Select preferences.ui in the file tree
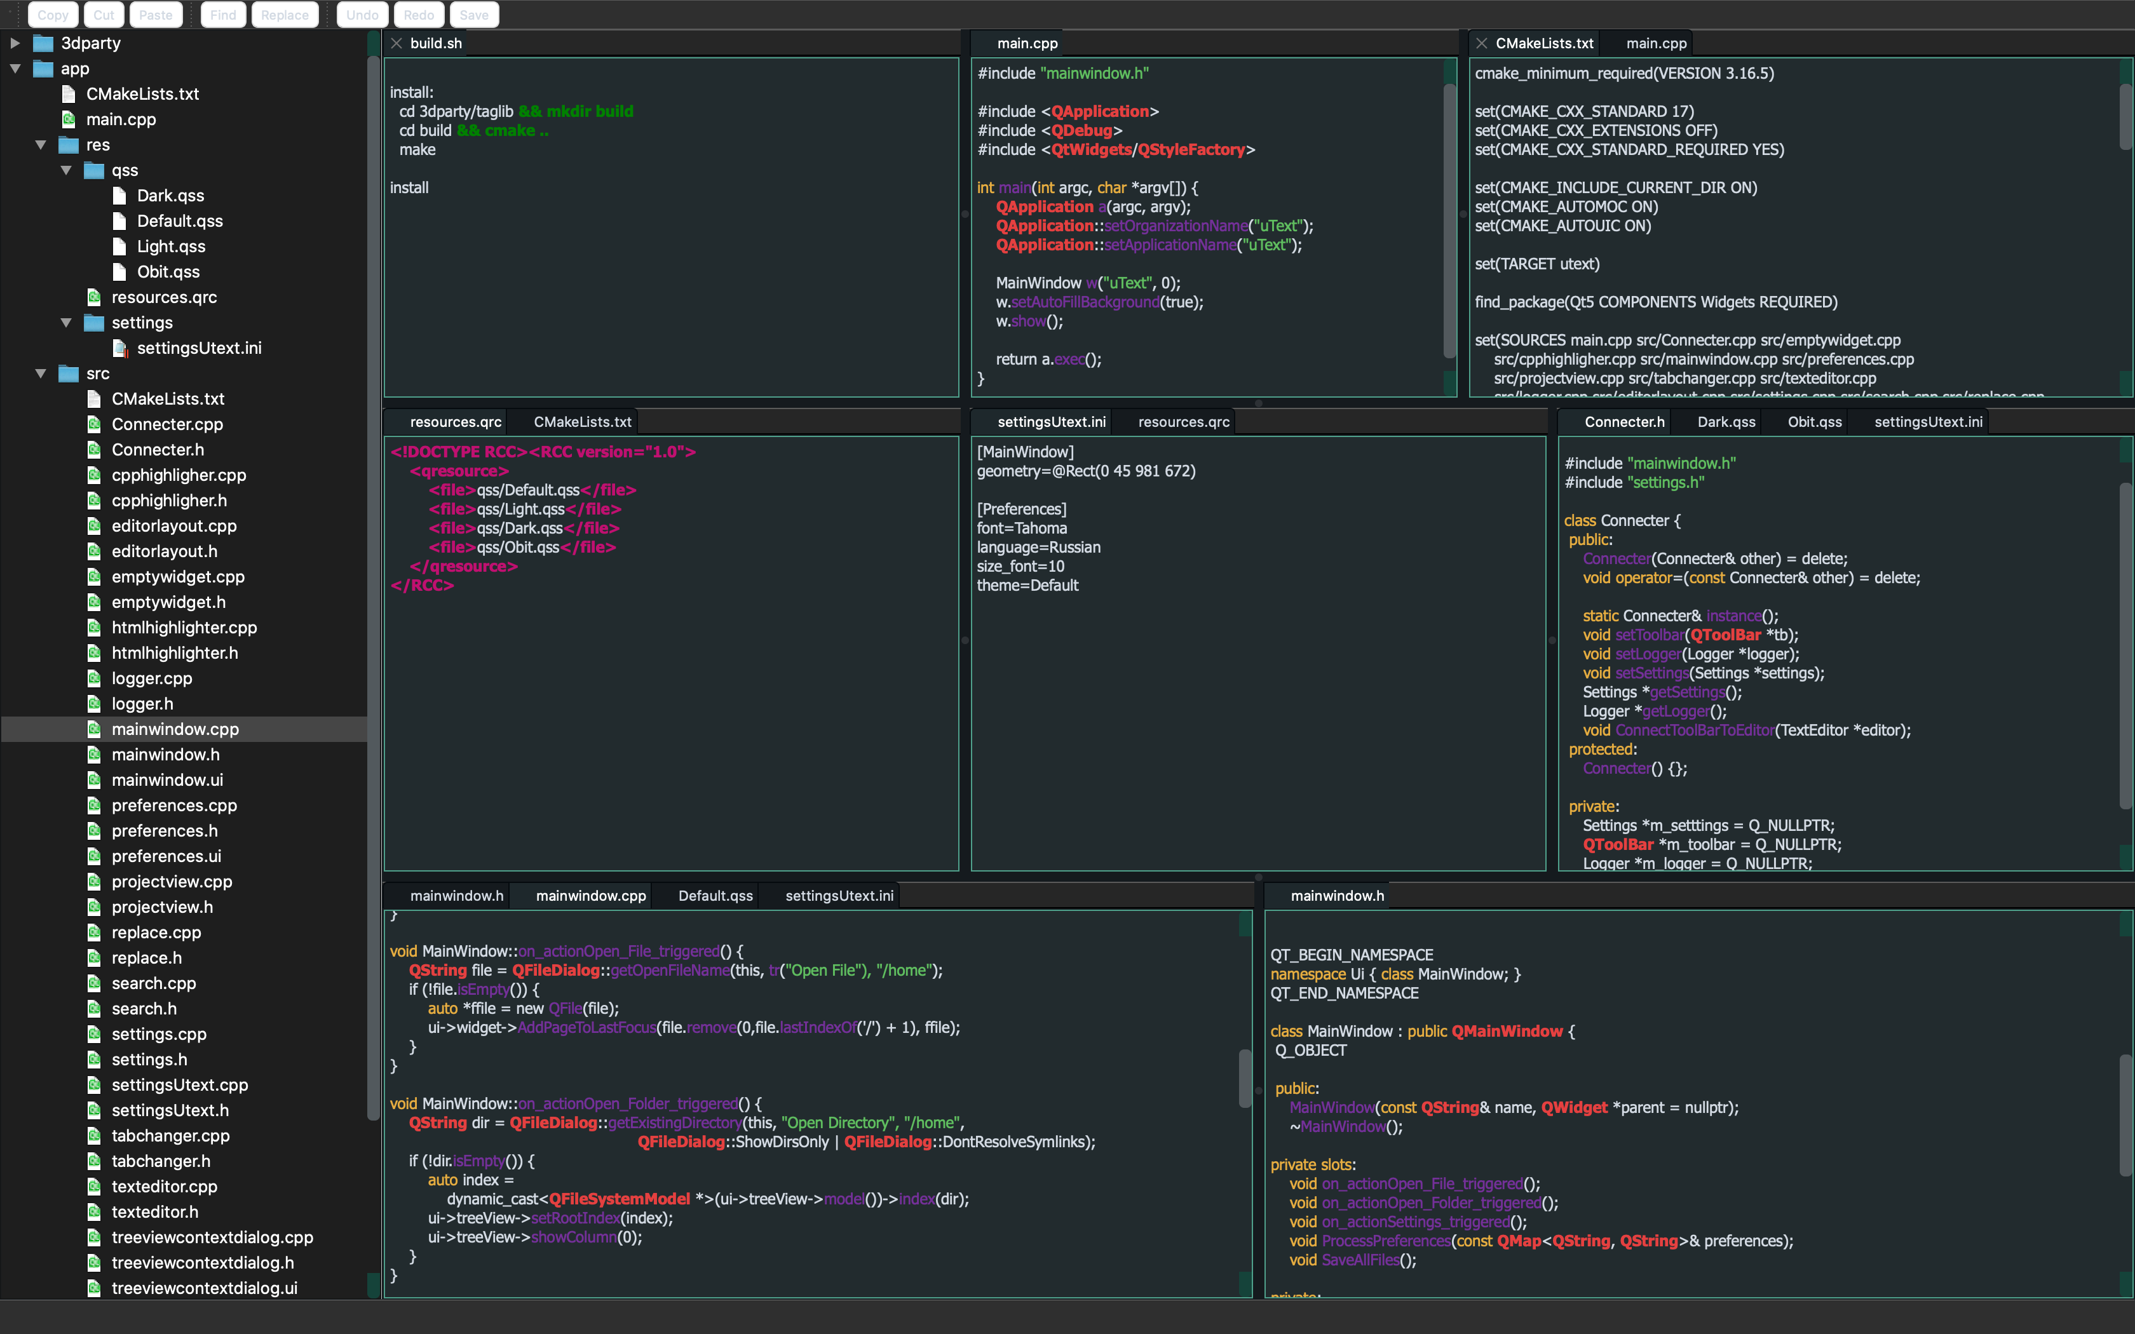The width and height of the screenshot is (2135, 1334). (x=166, y=856)
